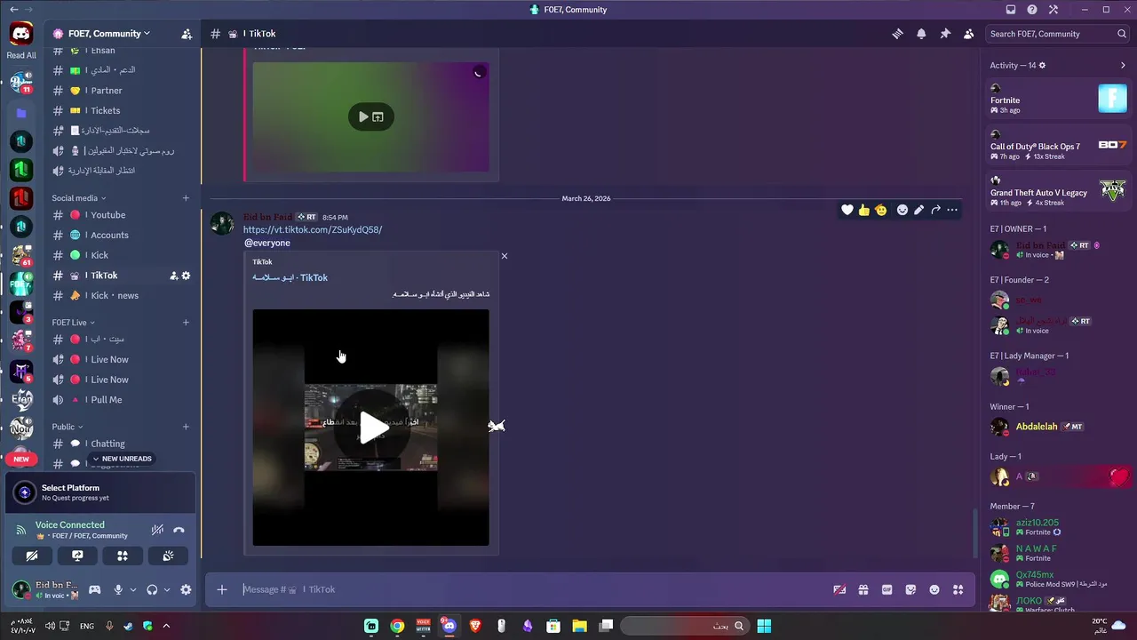Image resolution: width=1137 pixels, height=640 pixels.
Task: Open microphone input options arrow
Action: 133,589
